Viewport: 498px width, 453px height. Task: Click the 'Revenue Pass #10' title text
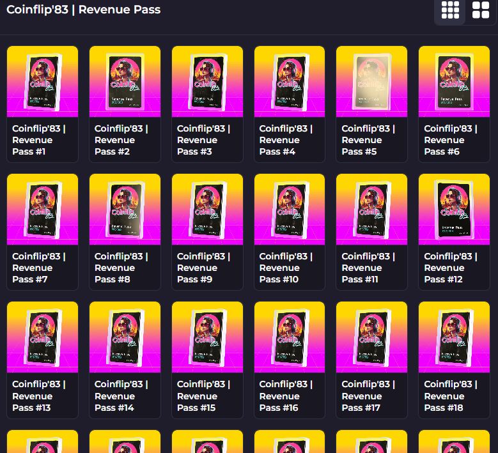point(286,268)
